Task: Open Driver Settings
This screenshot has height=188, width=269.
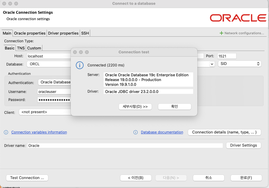Action: tap(243, 145)
